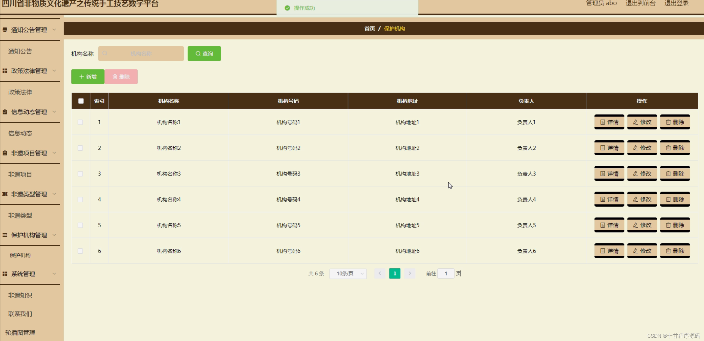The height and width of the screenshot is (341, 704).
Task: Click the green 新增 button
Action: pos(88,77)
